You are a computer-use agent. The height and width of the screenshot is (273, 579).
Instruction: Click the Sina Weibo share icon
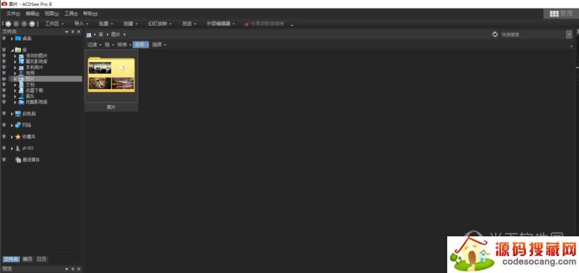click(247, 24)
